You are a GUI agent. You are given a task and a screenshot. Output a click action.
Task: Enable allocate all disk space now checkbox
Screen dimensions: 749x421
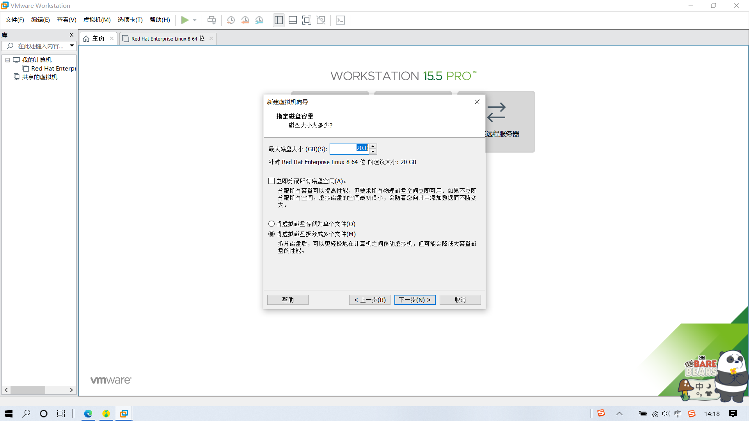(272, 181)
